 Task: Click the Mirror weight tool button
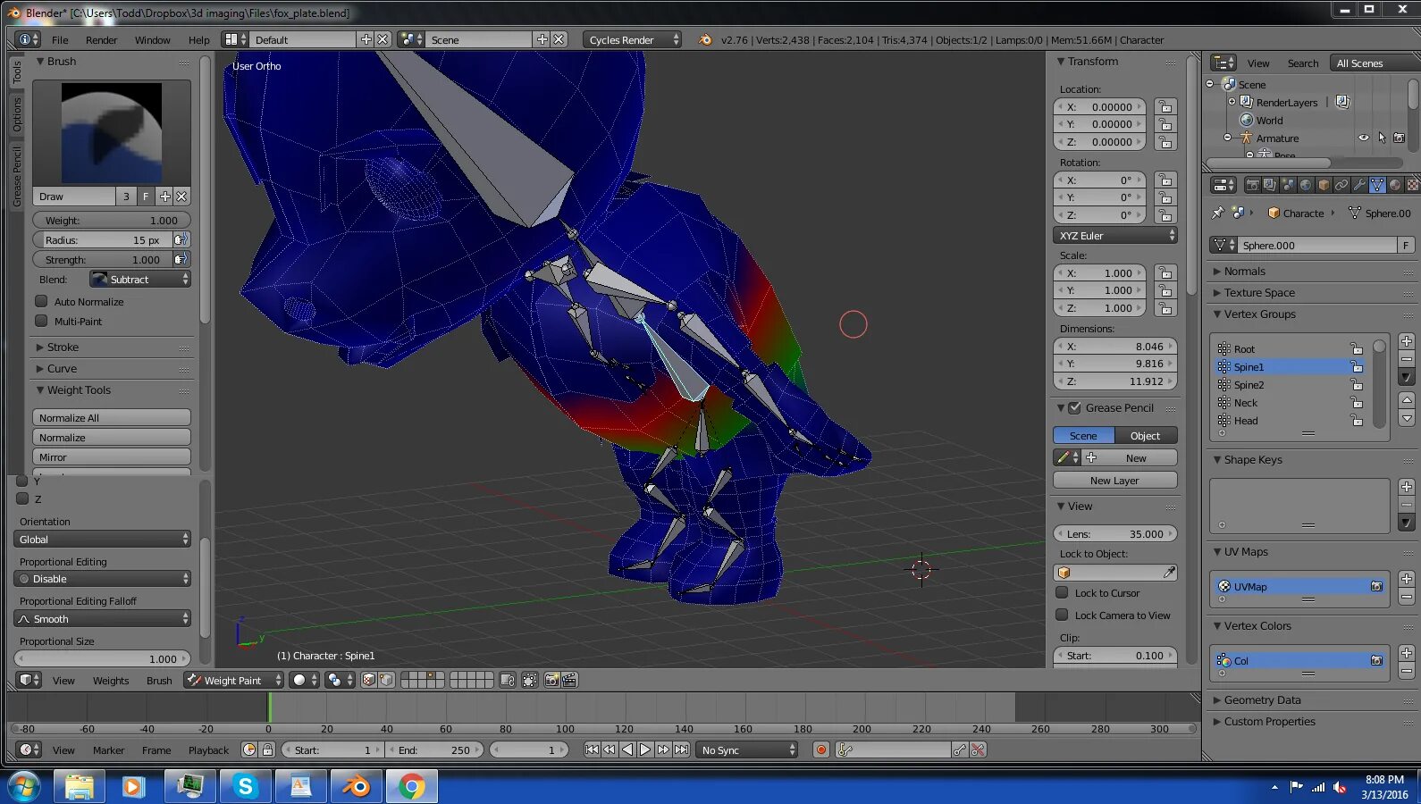coord(112,456)
